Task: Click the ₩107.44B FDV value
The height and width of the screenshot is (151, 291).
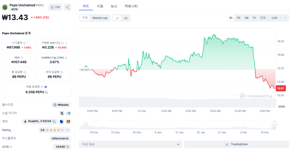Action: (19, 62)
